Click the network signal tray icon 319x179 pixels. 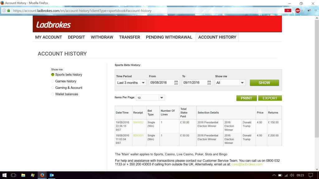[286, 175]
